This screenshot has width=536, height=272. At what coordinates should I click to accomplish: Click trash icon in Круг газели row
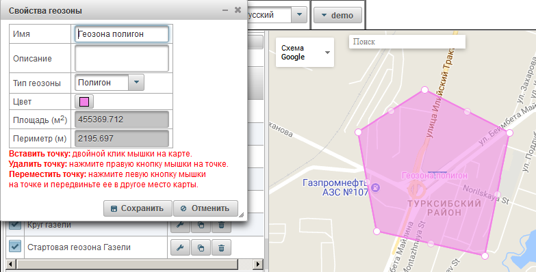point(221,226)
